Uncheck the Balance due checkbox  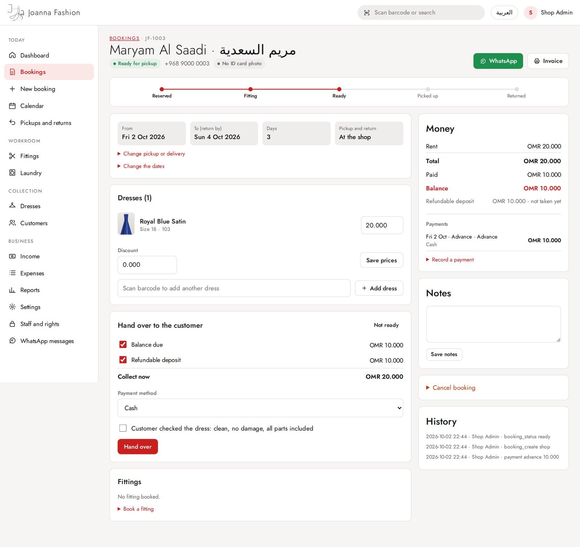pos(123,344)
